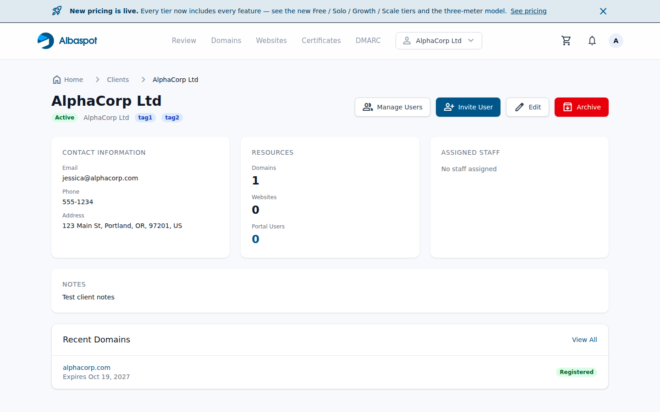
Task: Open the See pricing link
Action: (528, 11)
